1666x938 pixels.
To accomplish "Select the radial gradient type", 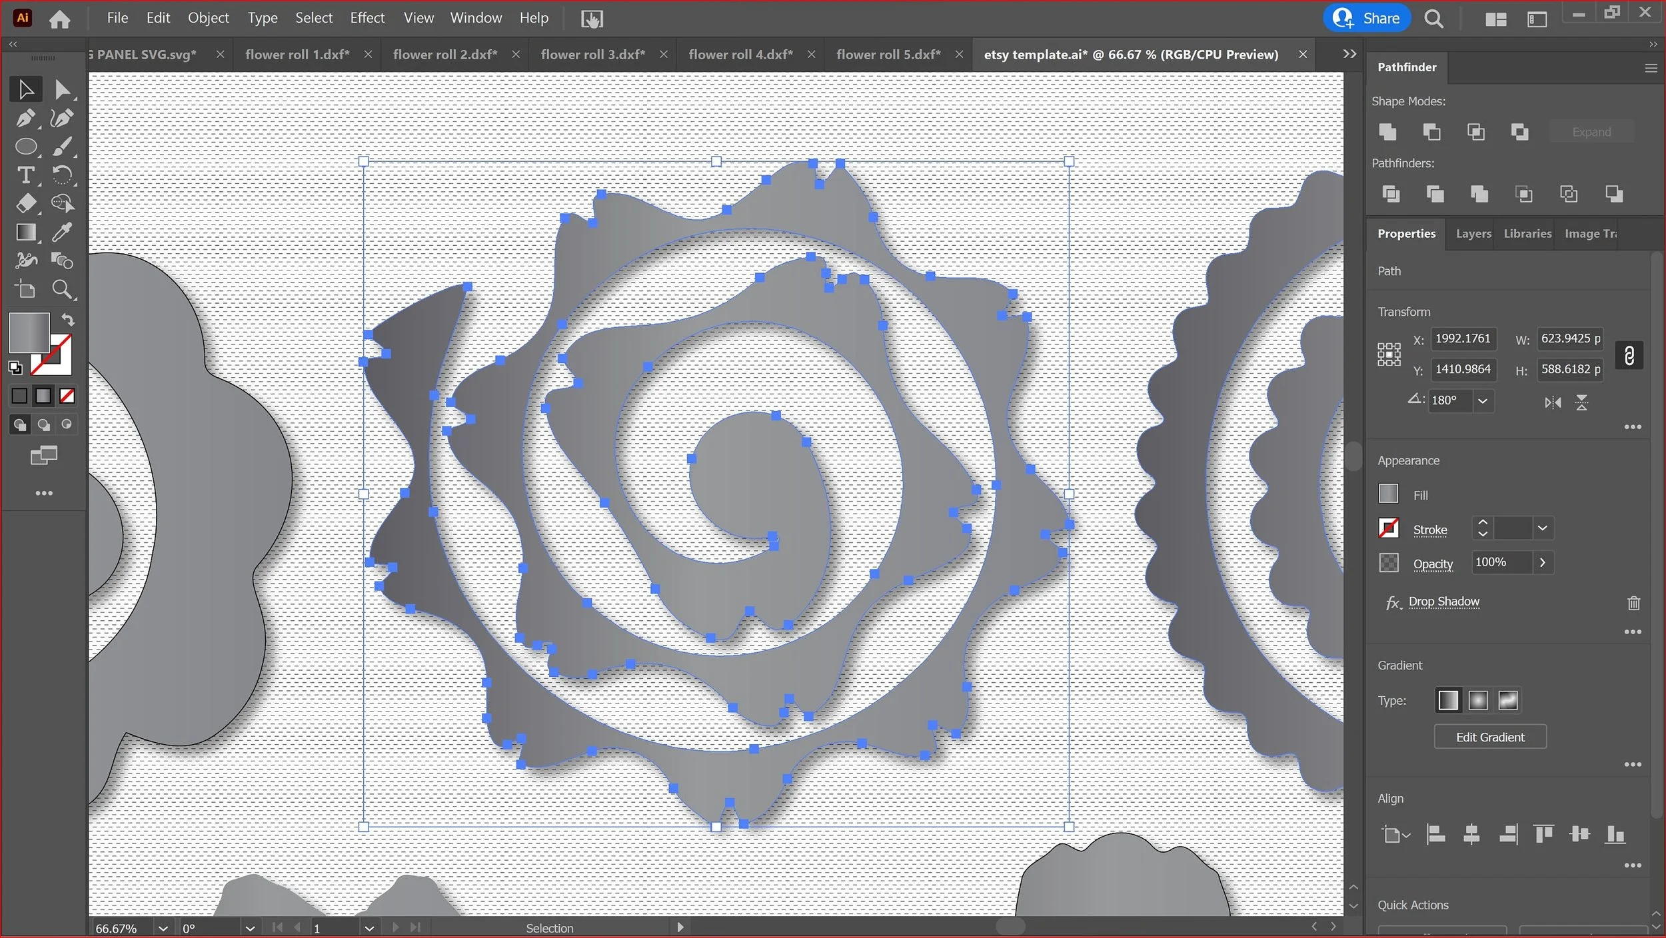I will coord(1477,701).
